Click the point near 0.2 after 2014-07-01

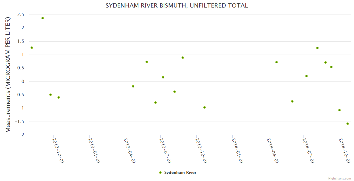pos(306,76)
